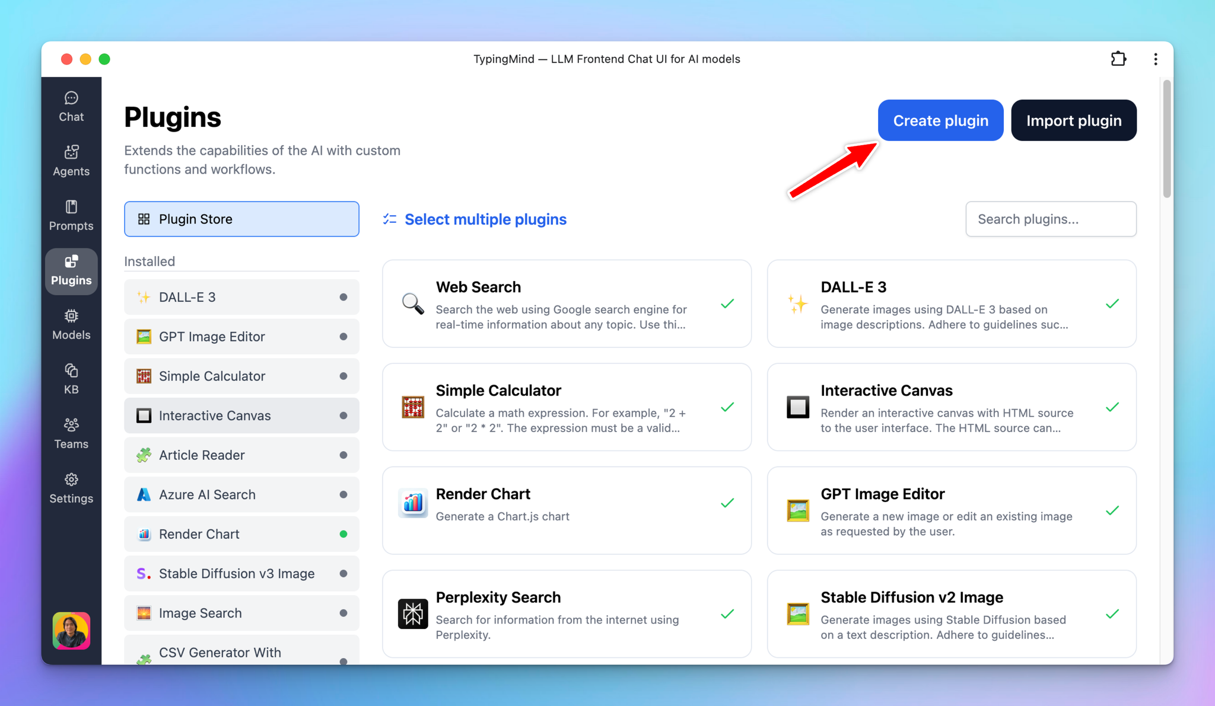Open the Models panel
Screen dimensions: 1215x706
pos(71,324)
